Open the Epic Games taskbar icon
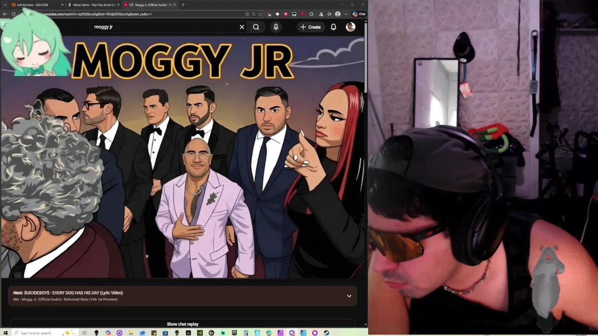This screenshot has height=336, width=598. click(234, 333)
